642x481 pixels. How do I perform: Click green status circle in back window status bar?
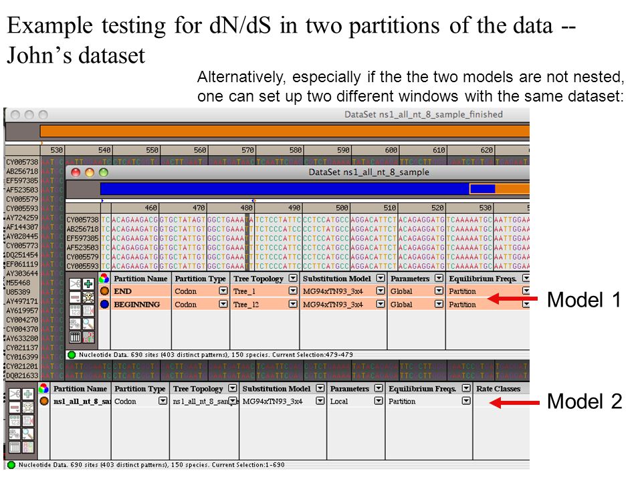(x=11, y=465)
